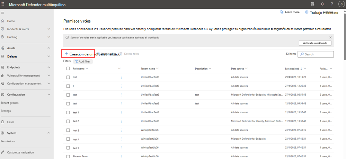Click the UnifiedRbacTest3 cell of role t
346x159 pixels.
click(x=150, y=86)
